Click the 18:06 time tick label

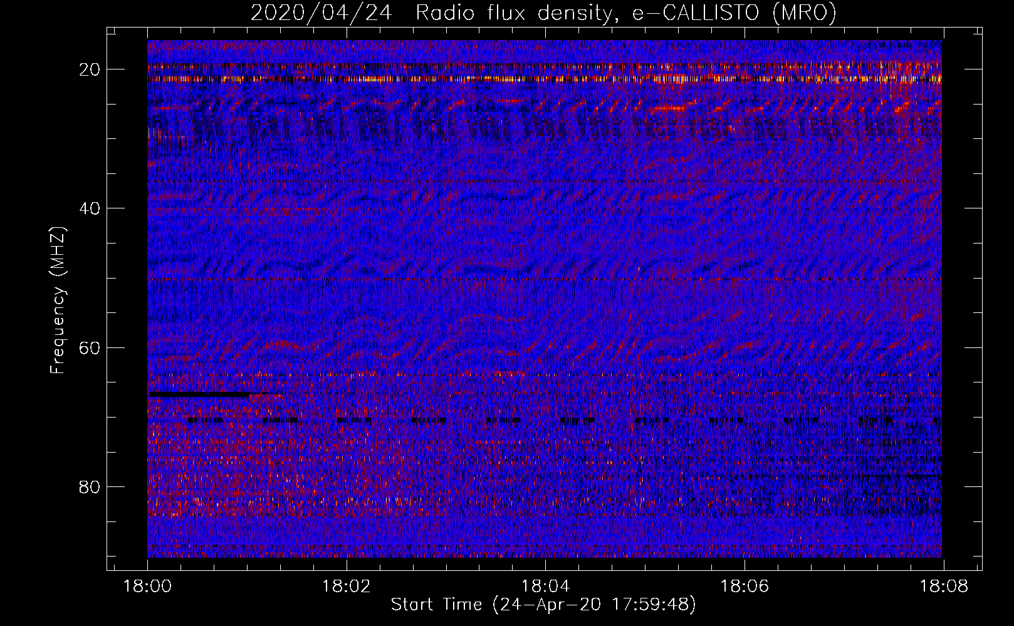tap(744, 587)
